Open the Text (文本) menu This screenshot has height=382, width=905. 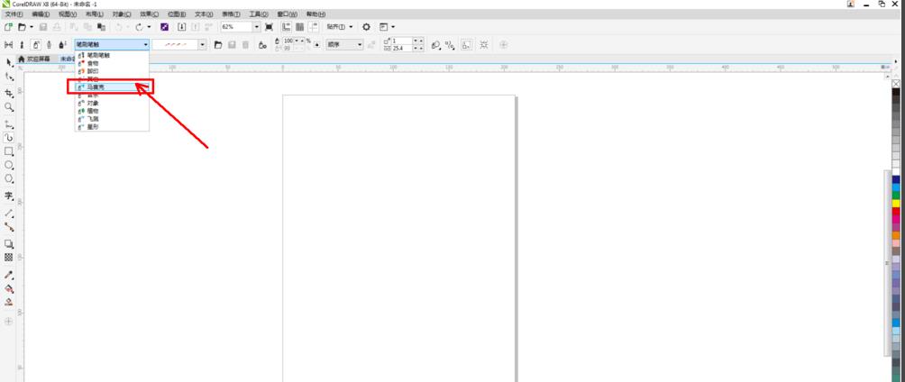pos(203,14)
